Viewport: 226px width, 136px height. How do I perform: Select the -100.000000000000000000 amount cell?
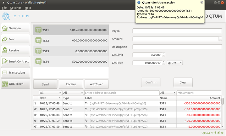[199, 121]
